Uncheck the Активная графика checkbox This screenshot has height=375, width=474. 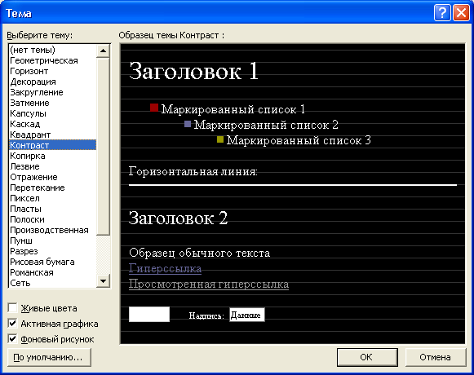point(13,324)
